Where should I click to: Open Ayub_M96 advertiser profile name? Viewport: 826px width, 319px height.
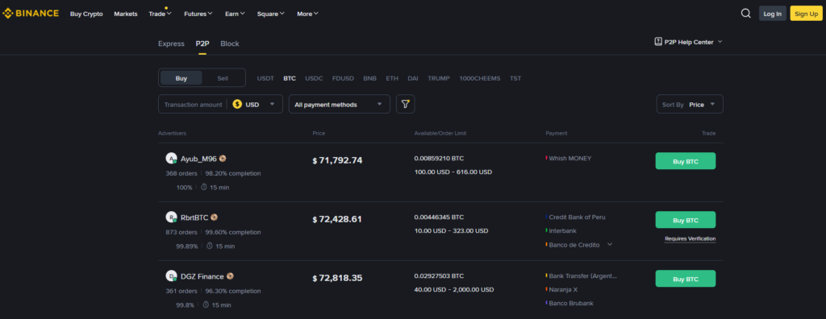click(198, 159)
